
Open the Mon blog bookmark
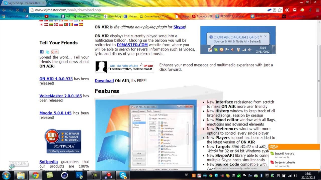coord(112,16)
